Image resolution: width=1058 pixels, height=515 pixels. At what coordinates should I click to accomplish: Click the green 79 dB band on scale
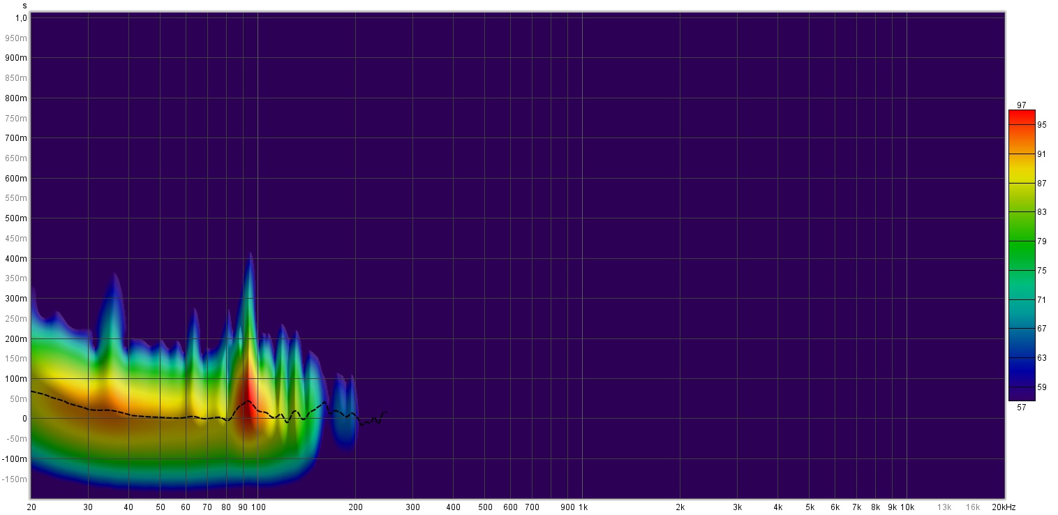(1022, 241)
